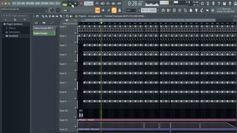Enable the loop recording icon
Image resolution: width=237 pixels, height=133 pixels.
(119, 3)
